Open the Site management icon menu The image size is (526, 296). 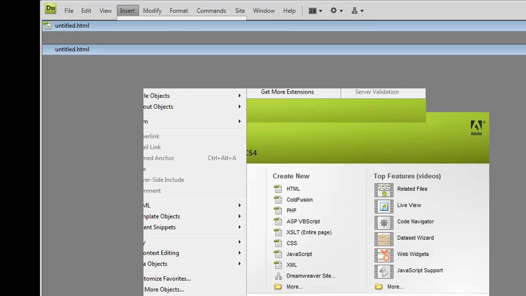pyautogui.click(x=358, y=11)
